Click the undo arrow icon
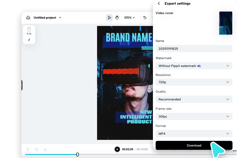237x158 pixels. click(x=145, y=17)
